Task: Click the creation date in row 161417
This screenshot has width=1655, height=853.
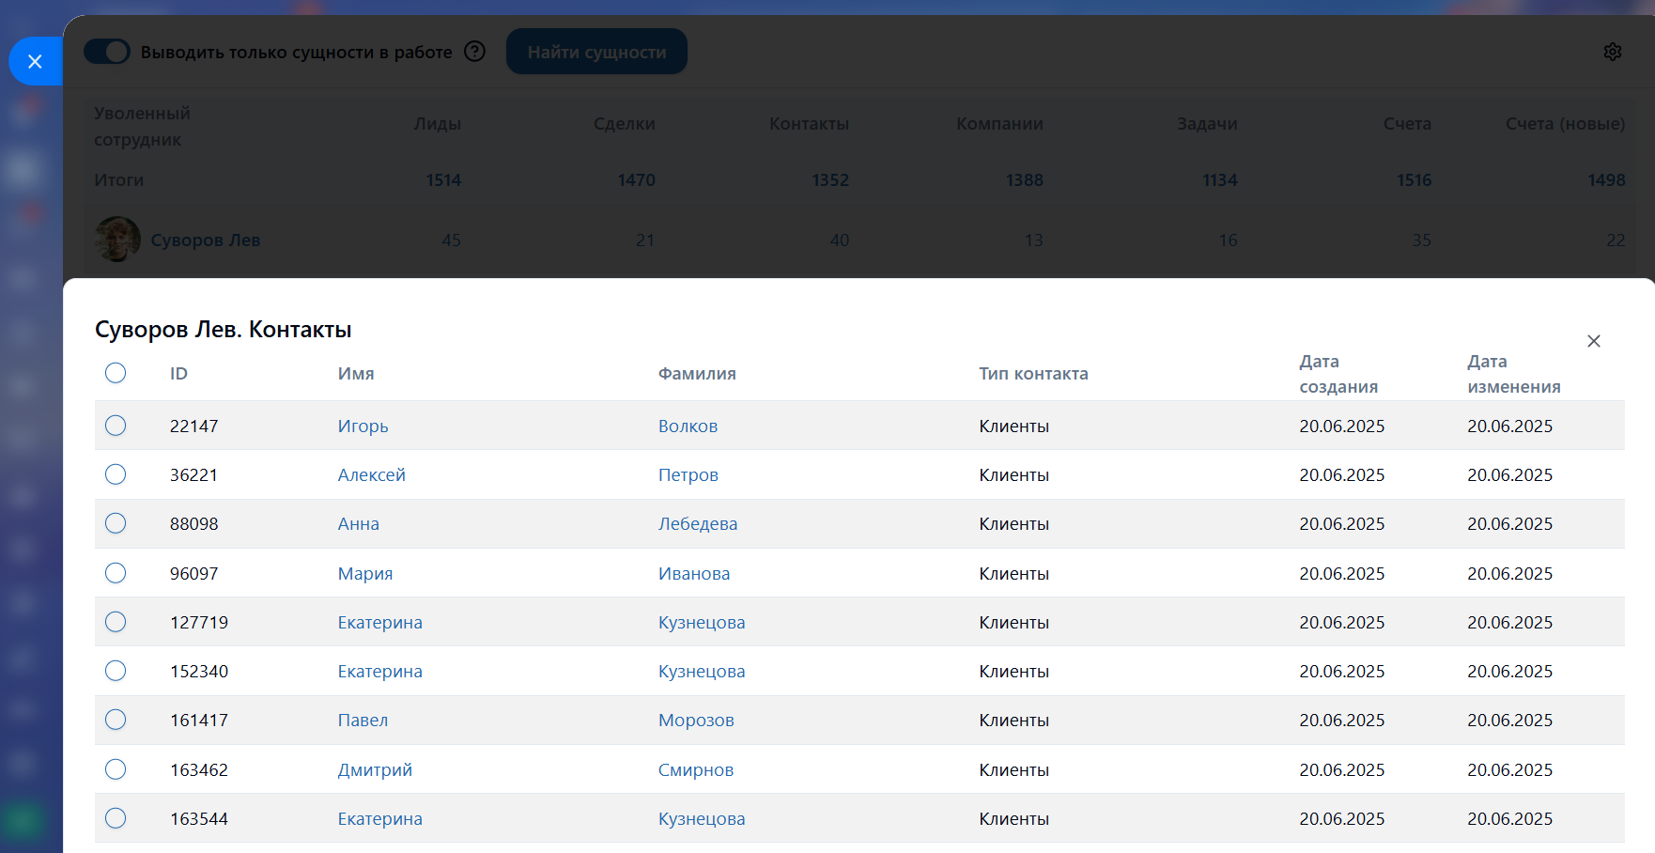Action: pyautogui.click(x=1341, y=720)
